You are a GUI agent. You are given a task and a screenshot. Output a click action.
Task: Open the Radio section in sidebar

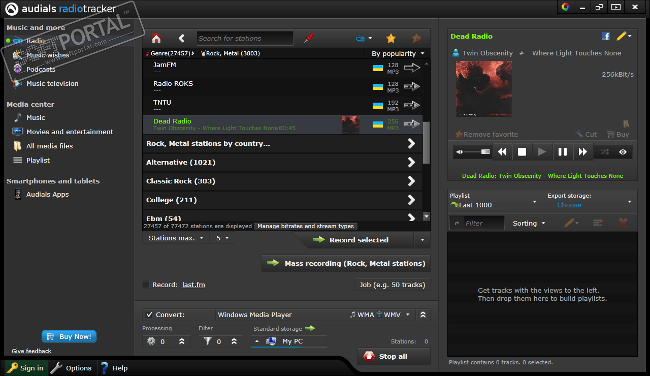pyautogui.click(x=36, y=41)
